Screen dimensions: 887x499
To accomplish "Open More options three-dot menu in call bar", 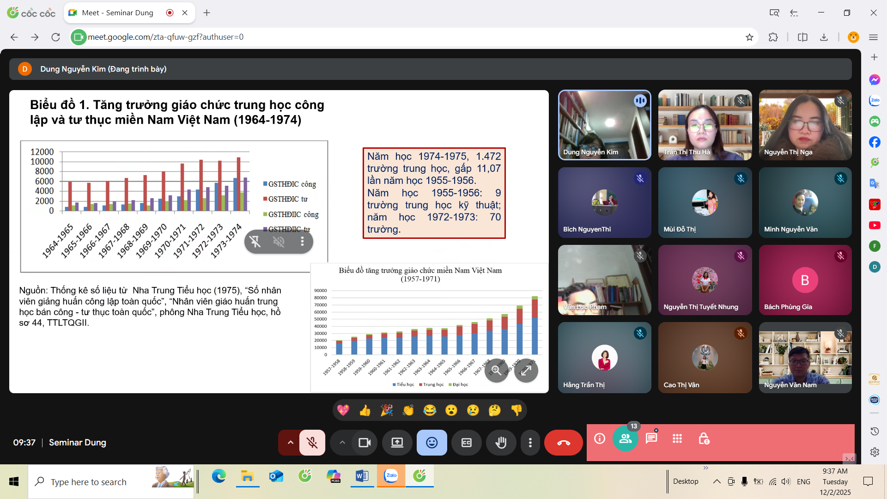I will (530, 443).
